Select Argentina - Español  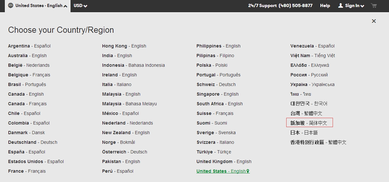click(x=29, y=46)
